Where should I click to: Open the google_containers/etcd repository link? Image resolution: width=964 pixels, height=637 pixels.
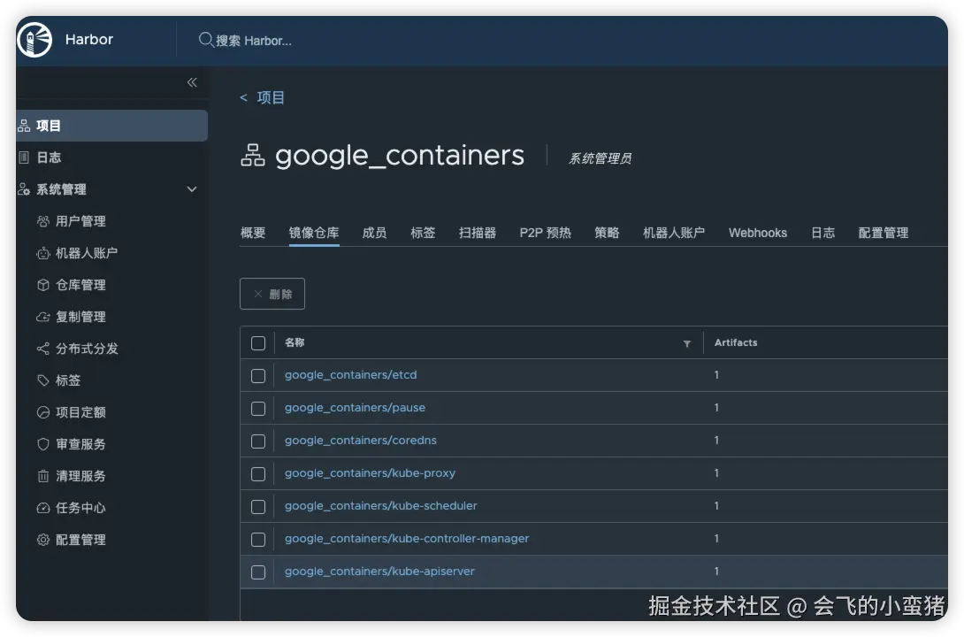tap(350, 375)
